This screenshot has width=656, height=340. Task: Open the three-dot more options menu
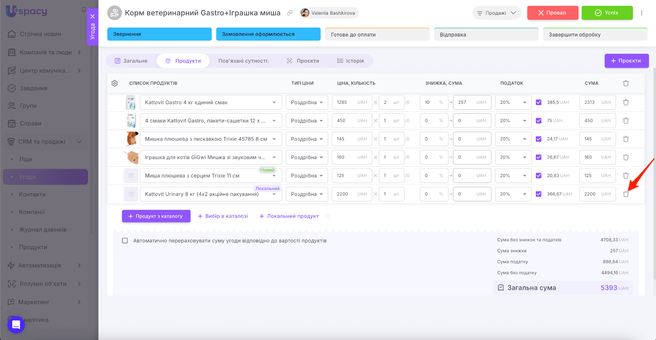[x=642, y=13]
